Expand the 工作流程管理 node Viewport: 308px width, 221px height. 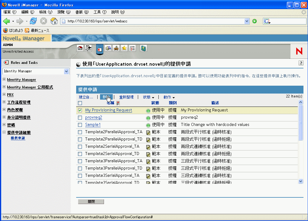(4, 102)
